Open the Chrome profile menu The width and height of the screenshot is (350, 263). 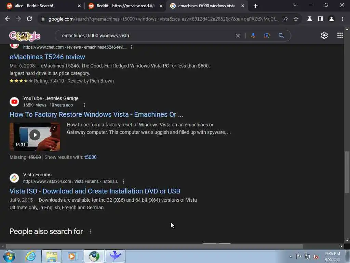point(332,19)
